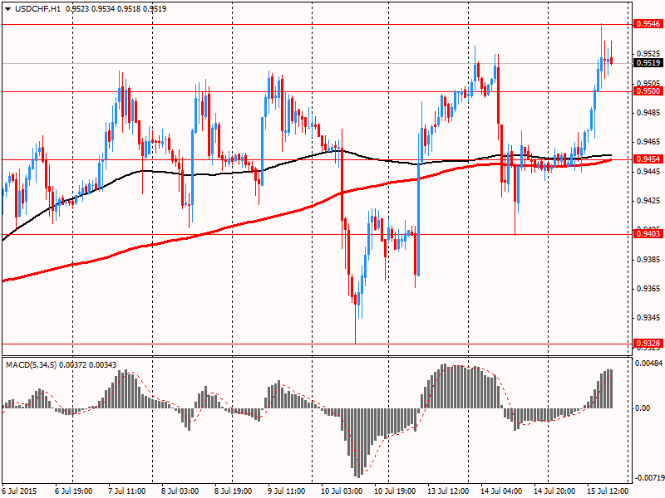Screen dimensions: 665x498
Task: Click the 8 Jul 03:00 time label
Action: pos(180,491)
